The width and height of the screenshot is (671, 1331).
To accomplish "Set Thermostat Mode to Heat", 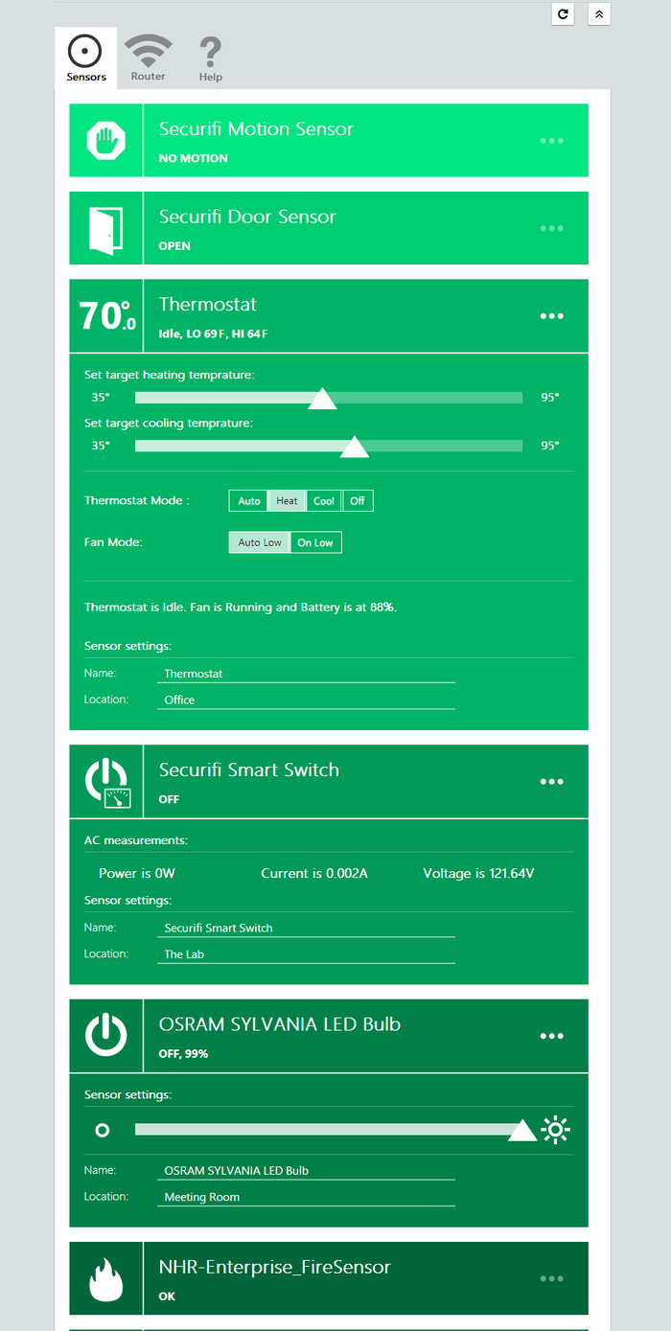I will (287, 501).
